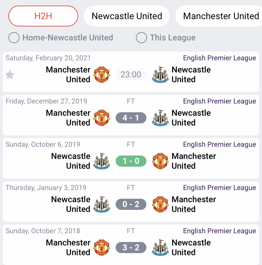Click Manchester United crest in the 0 - 2 match
This screenshot has height=265, width=262.
point(160,204)
